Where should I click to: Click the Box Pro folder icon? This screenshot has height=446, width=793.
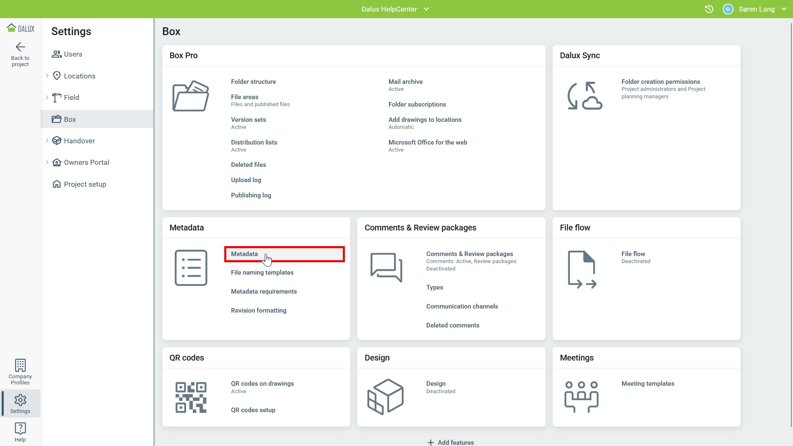[x=190, y=96]
